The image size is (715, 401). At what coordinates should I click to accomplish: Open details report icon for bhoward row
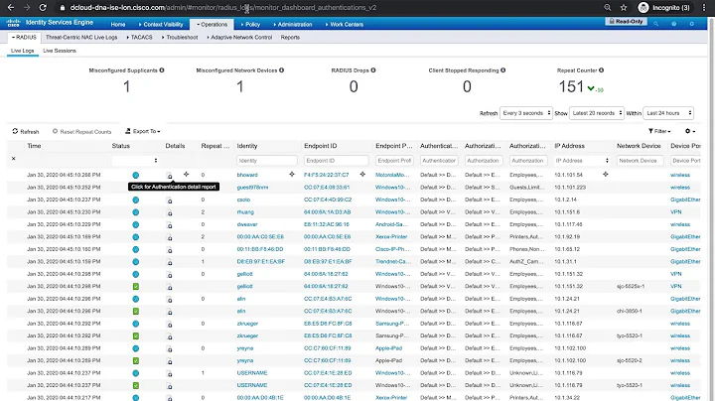[169, 176]
